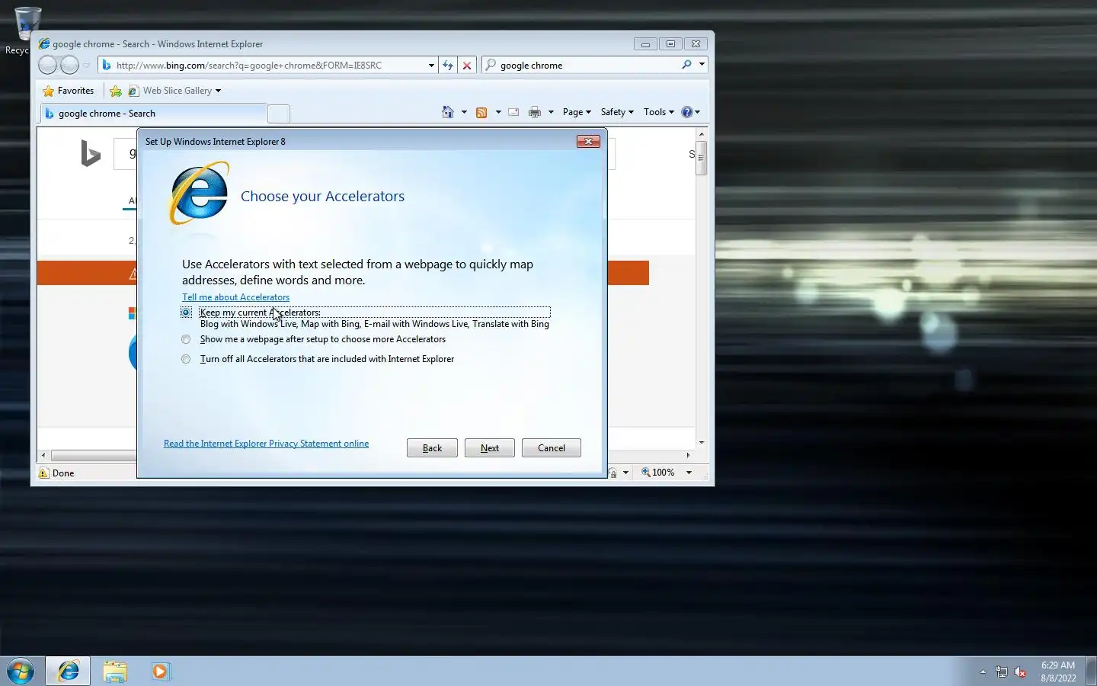1097x686 pixels.
Task: Open the Page menu
Action: tap(577, 112)
